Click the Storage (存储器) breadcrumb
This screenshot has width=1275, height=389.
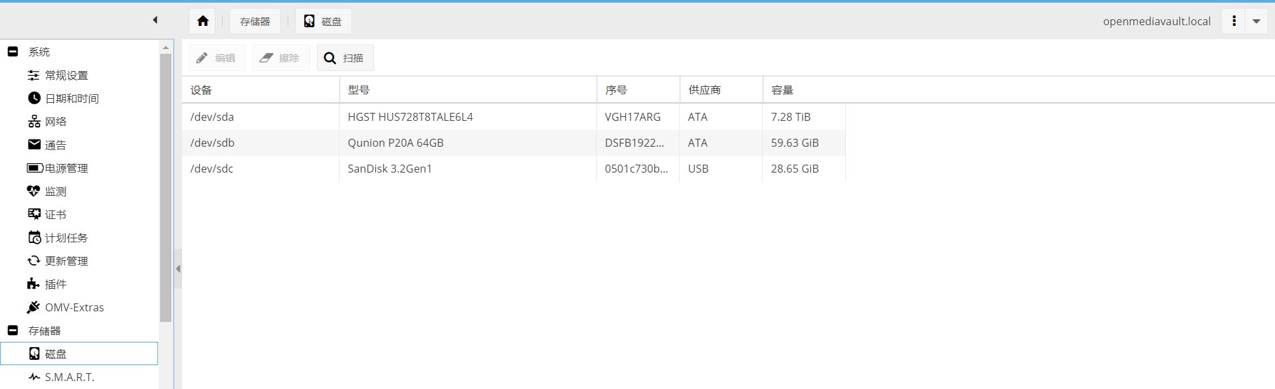pos(255,21)
